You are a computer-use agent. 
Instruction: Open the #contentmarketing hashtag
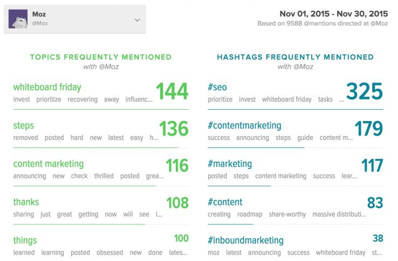point(244,125)
